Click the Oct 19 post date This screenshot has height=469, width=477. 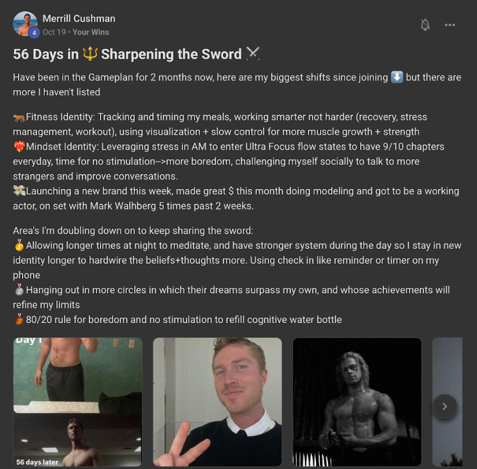click(54, 33)
